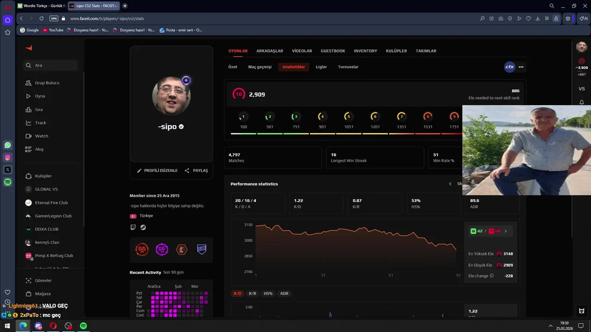
Task: Open Spotify in Opera sidebar
Action: point(7,182)
